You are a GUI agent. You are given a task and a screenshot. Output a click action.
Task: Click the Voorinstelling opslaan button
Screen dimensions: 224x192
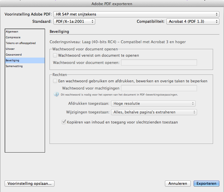[x=30, y=184]
